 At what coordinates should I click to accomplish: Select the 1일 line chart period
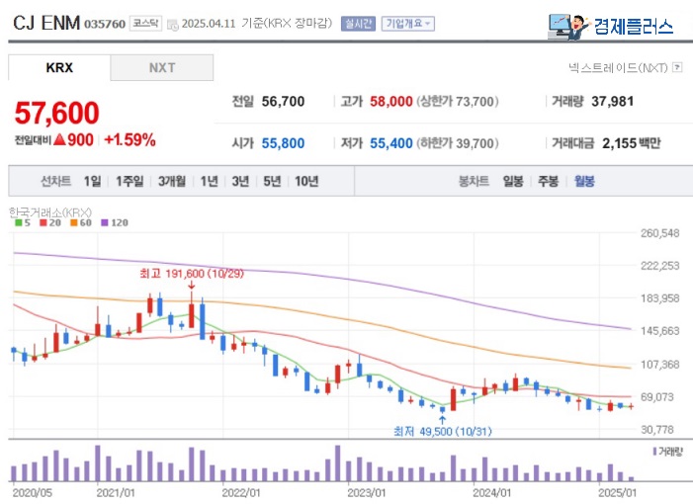pos(92,181)
